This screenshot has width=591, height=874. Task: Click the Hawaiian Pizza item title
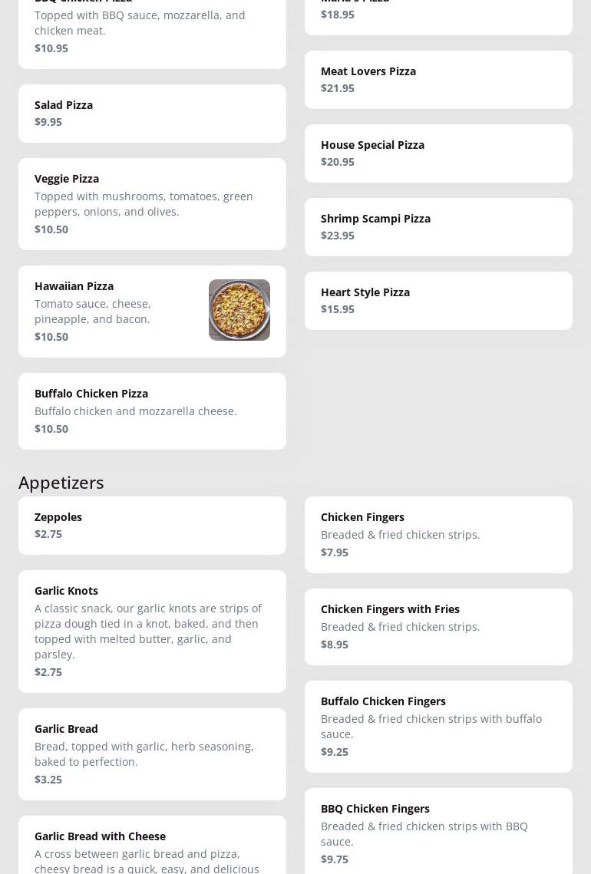click(74, 286)
